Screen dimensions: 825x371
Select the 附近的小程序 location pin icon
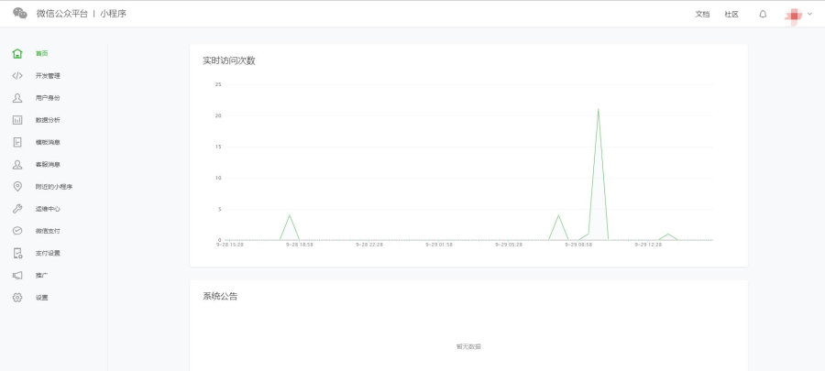click(x=17, y=186)
